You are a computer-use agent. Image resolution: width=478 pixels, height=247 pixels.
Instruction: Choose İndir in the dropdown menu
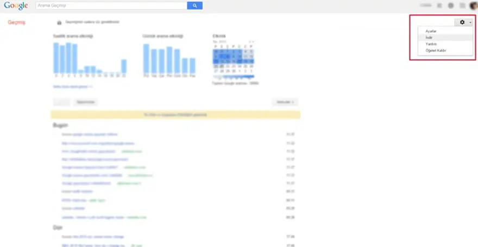point(430,38)
